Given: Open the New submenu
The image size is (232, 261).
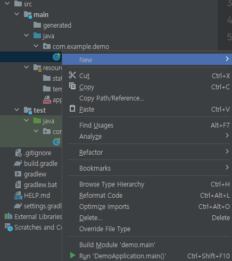Looking at the screenshot, I should coord(147,60).
